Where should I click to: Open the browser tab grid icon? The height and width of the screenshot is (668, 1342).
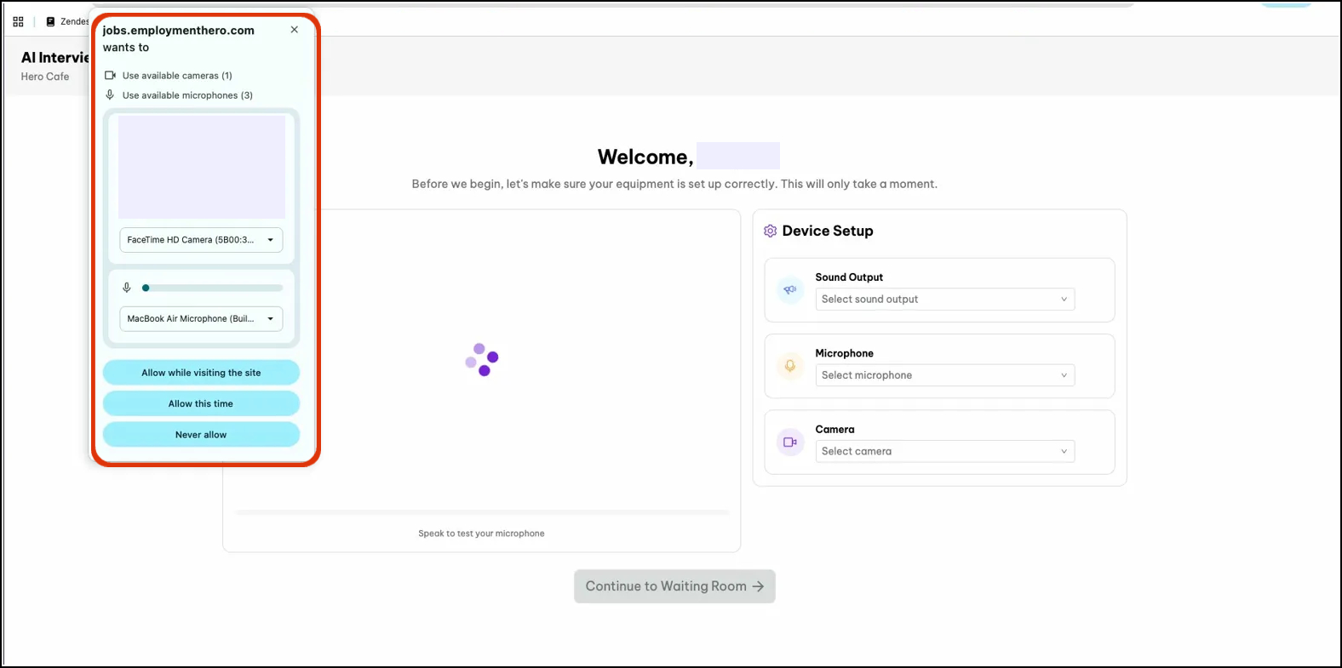point(18,22)
